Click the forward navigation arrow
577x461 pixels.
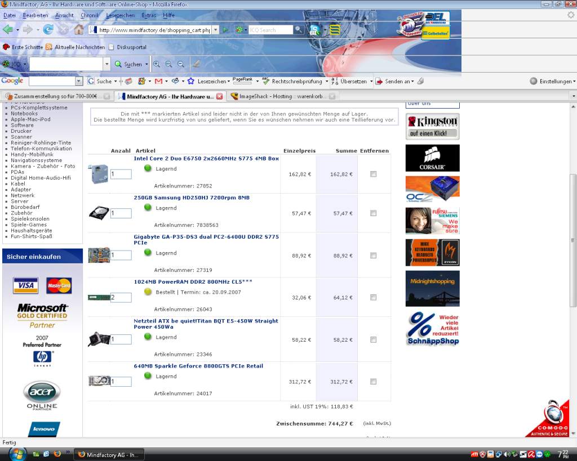coord(28,29)
